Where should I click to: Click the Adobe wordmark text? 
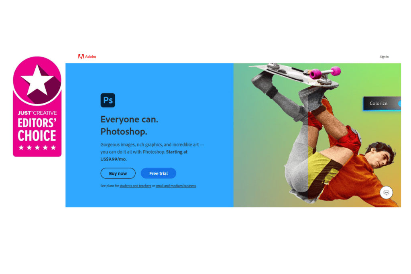pyautogui.click(x=91, y=57)
